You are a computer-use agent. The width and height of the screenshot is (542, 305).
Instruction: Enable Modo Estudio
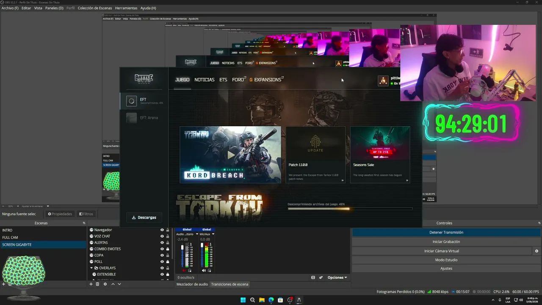[x=446, y=260]
